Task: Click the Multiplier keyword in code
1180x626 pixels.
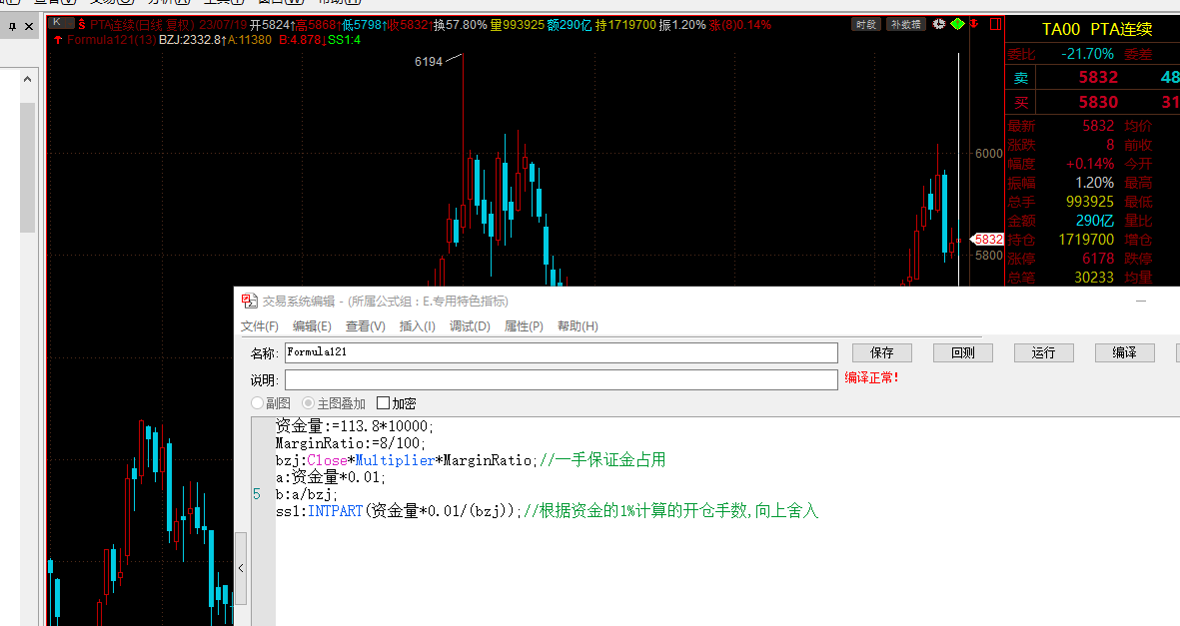Action: coord(395,460)
